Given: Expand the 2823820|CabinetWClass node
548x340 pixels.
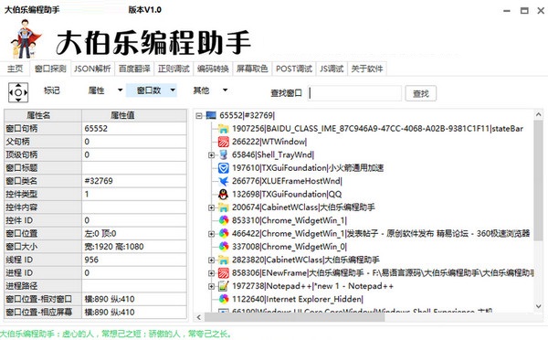Looking at the screenshot, I should pyautogui.click(x=212, y=260).
